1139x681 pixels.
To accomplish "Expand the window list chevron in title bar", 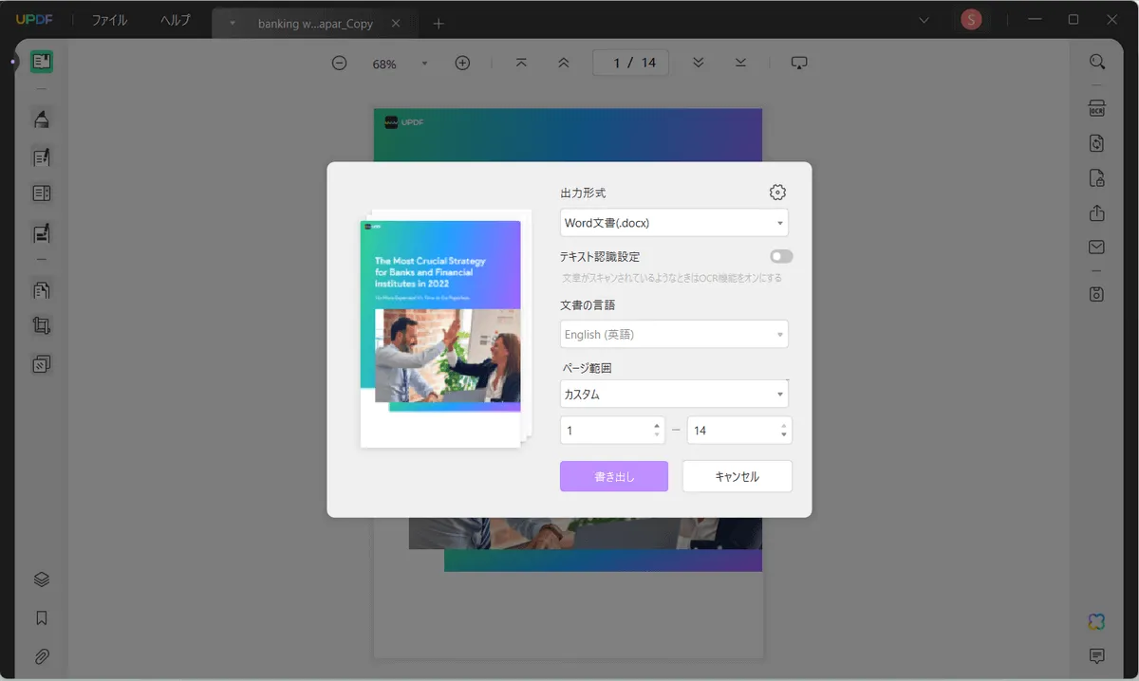I will tap(925, 20).
